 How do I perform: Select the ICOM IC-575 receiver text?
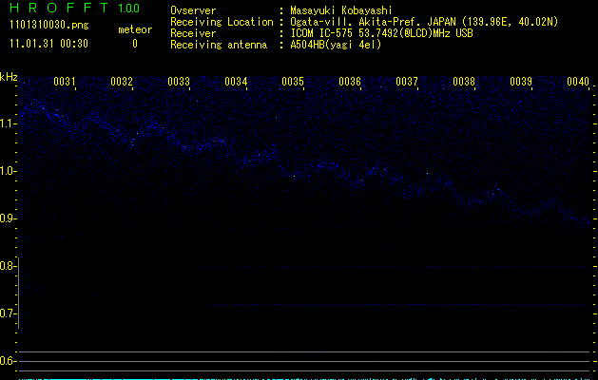(381, 33)
